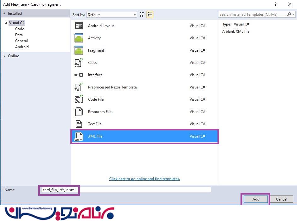This screenshot has width=297, height=221.
Task: Click the XML File template icon
Action: coord(79,136)
